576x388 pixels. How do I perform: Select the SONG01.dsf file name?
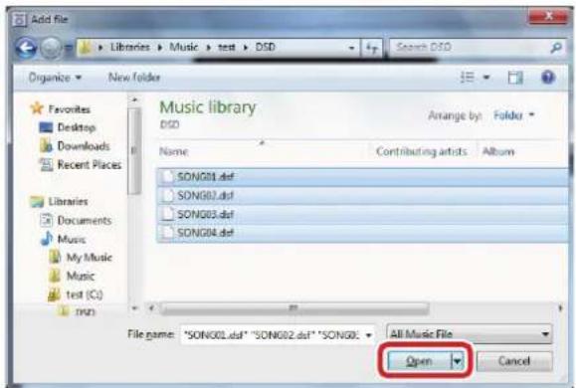[x=206, y=177]
